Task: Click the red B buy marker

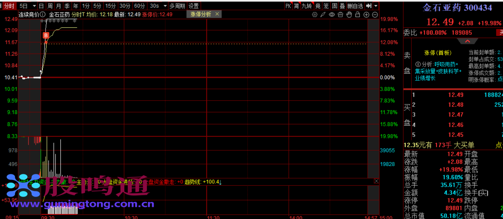Action: click(46, 35)
